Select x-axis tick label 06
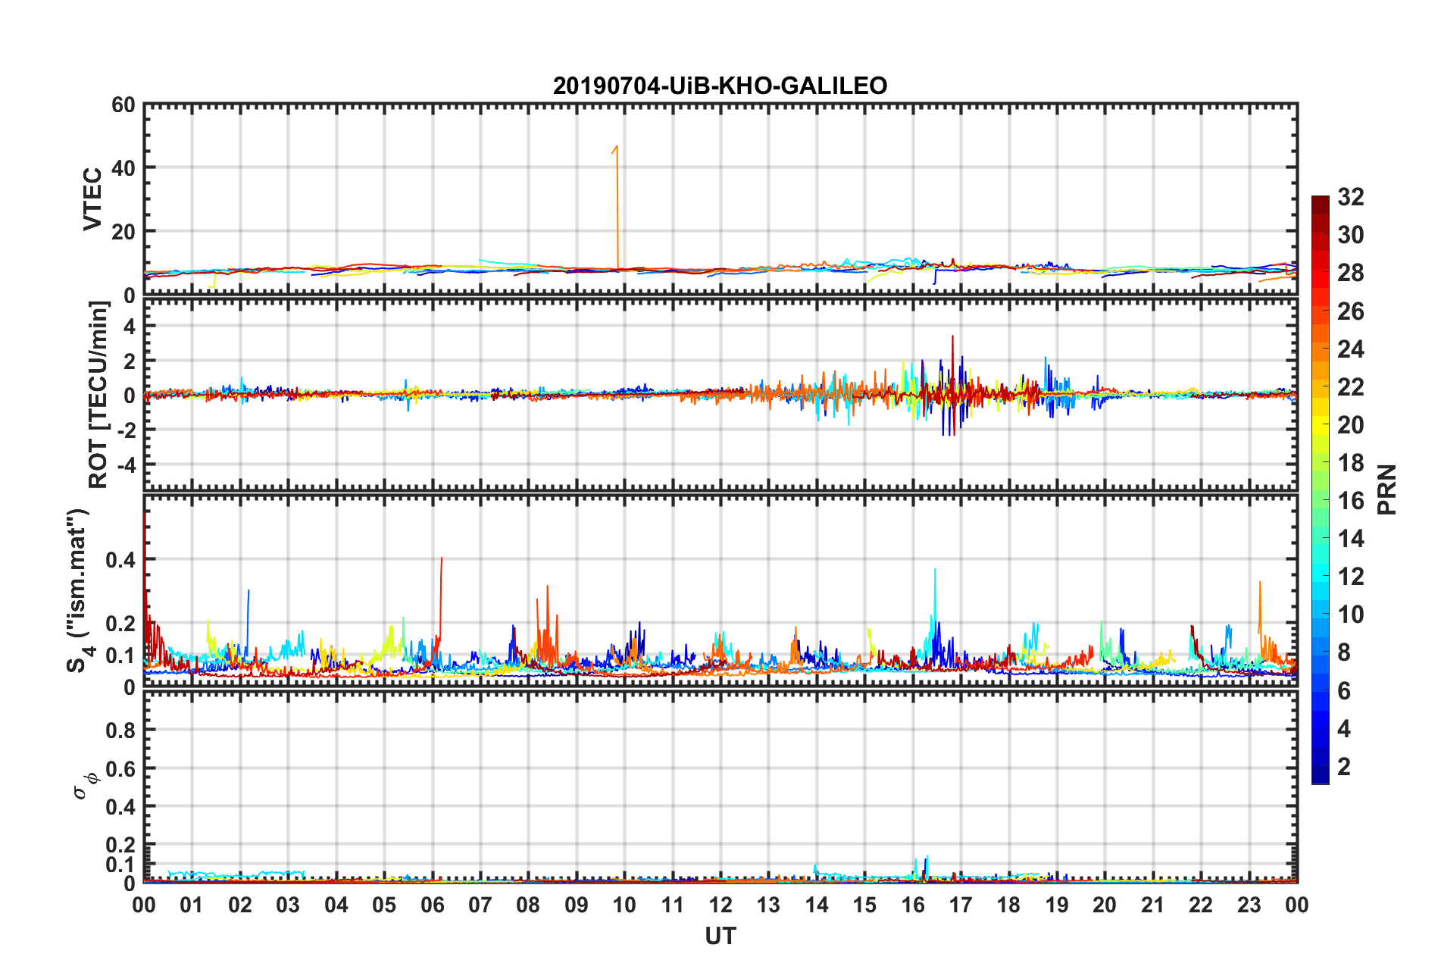Viewport: 1441px width, 979px height. [432, 905]
